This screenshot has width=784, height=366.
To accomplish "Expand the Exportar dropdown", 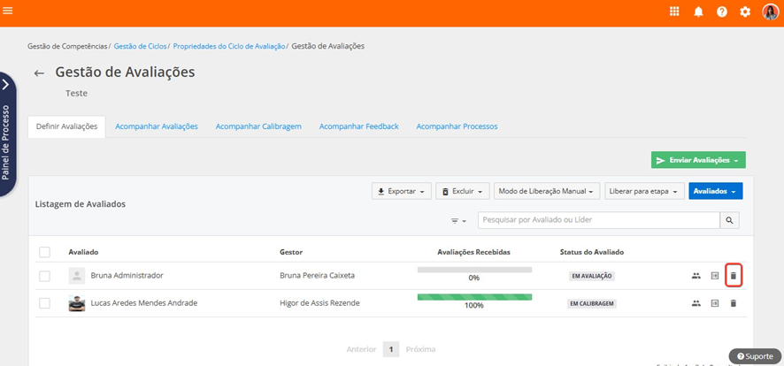I will [x=401, y=191].
